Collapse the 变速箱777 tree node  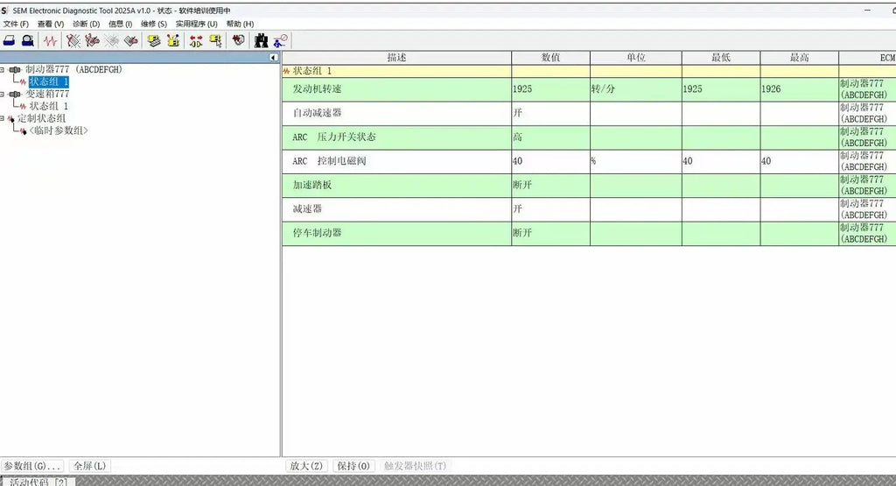(3, 94)
